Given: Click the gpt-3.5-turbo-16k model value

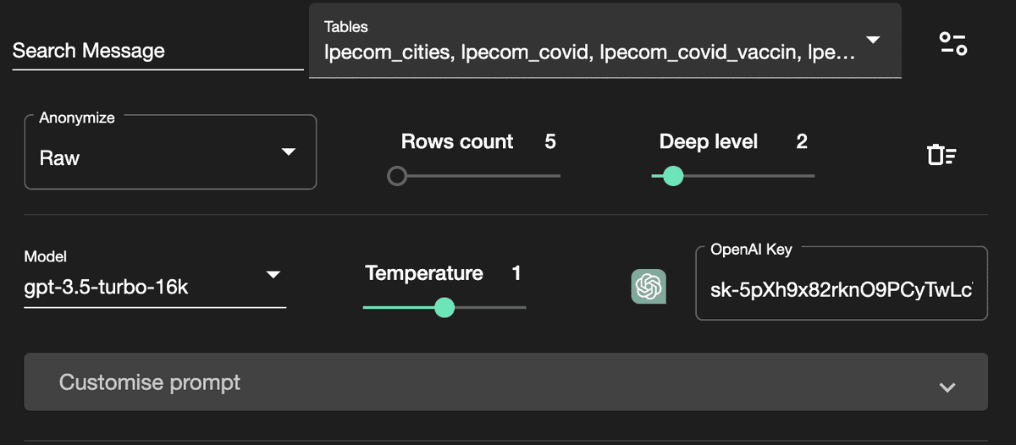Looking at the screenshot, I should coord(107,288).
